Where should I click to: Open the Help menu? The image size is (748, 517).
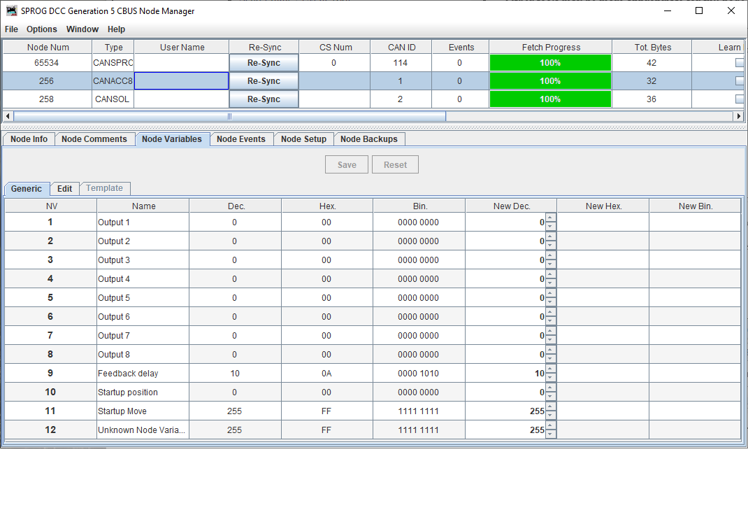(x=116, y=29)
